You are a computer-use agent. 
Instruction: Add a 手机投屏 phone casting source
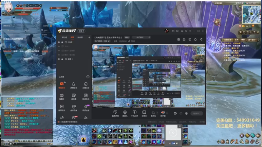(x=135, y=113)
